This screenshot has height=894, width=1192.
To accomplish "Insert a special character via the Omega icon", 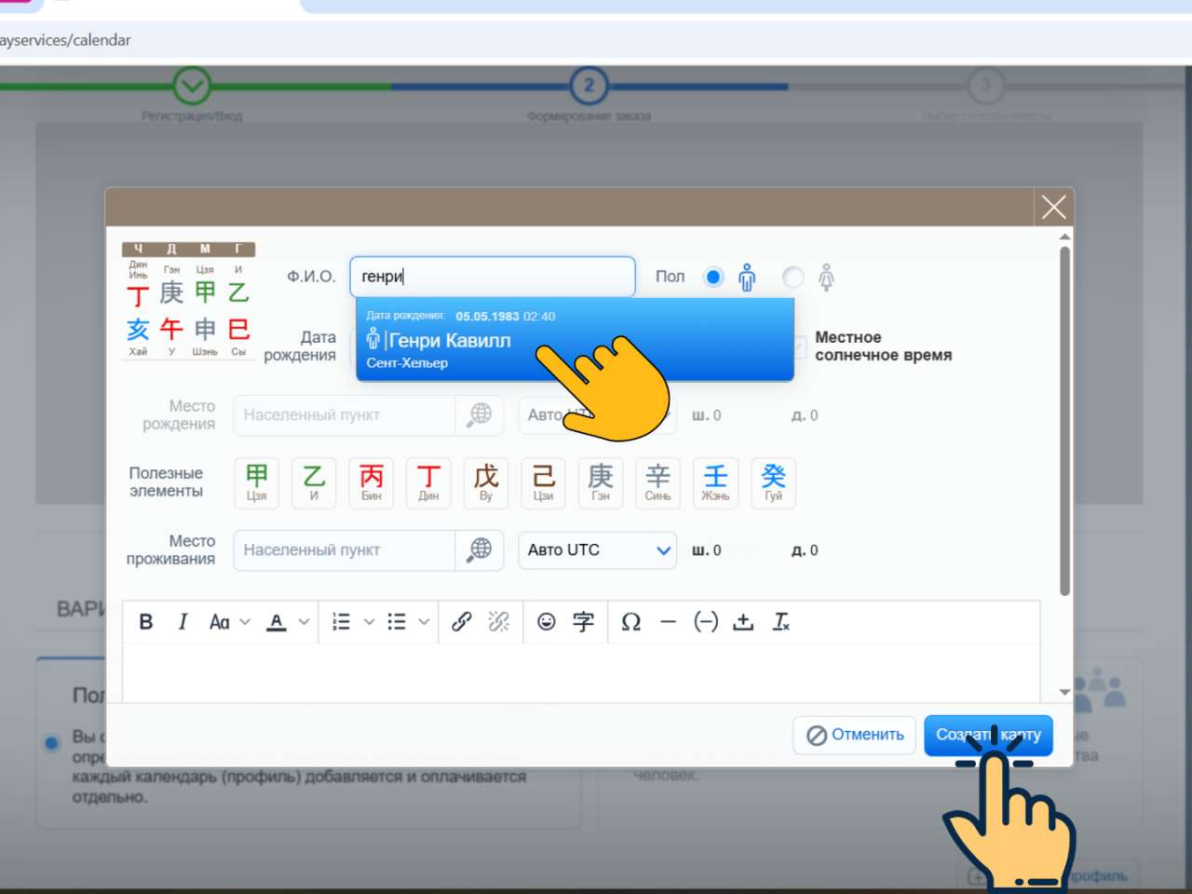I will (630, 621).
